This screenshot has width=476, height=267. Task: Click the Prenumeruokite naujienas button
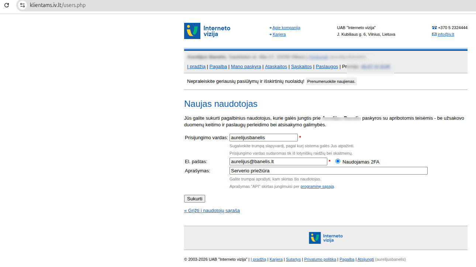[331, 81]
